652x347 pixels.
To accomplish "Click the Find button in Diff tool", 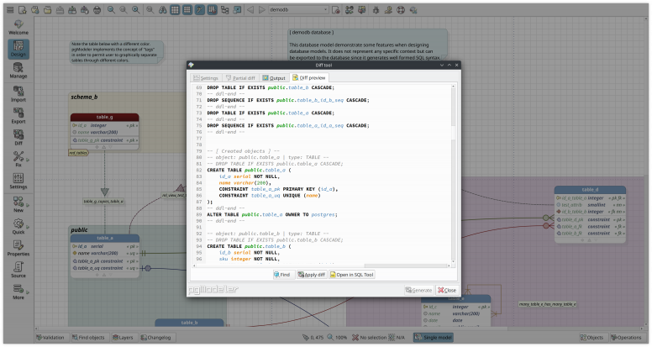I will 282,275.
